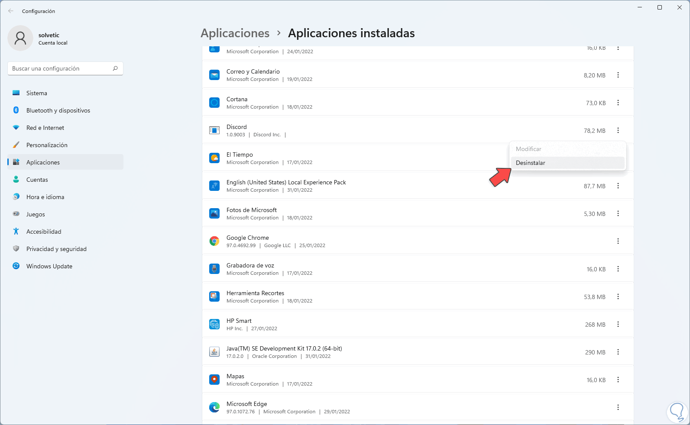690x425 pixels.
Task: Click the Discord app name
Action: click(236, 127)
